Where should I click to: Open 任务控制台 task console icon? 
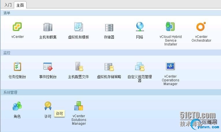(17, 66)
